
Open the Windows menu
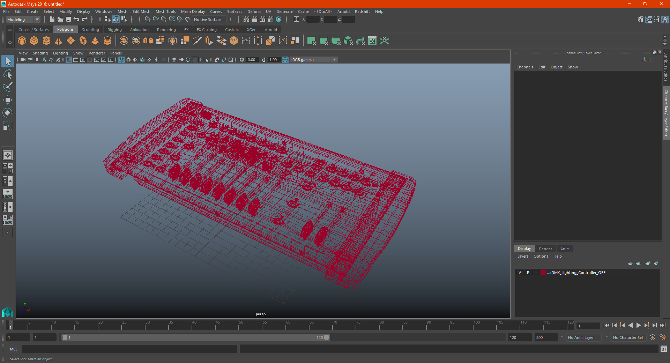coord(104,12)
